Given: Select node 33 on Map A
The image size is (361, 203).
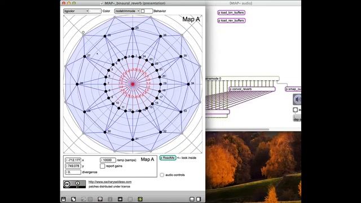Looking at the screenshot, I should (180, 112).
